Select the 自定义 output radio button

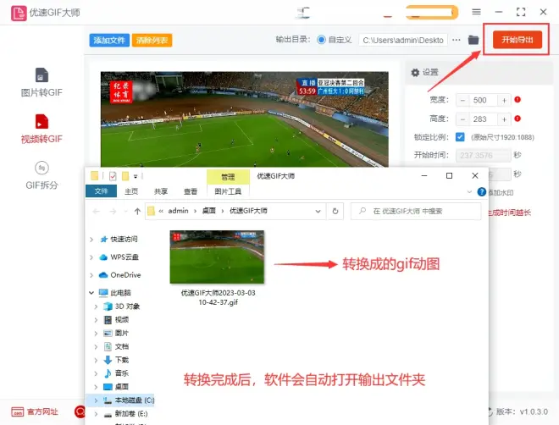pos(321,40)
